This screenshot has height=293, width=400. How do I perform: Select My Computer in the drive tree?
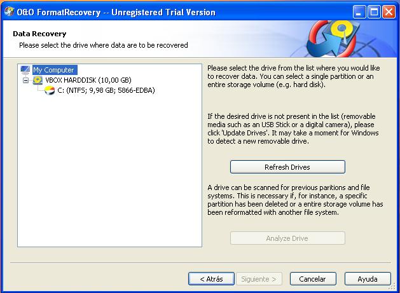tap(53, 70)
